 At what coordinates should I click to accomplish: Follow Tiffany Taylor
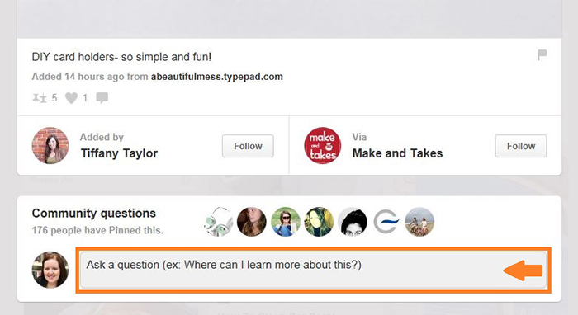point(248,146)
